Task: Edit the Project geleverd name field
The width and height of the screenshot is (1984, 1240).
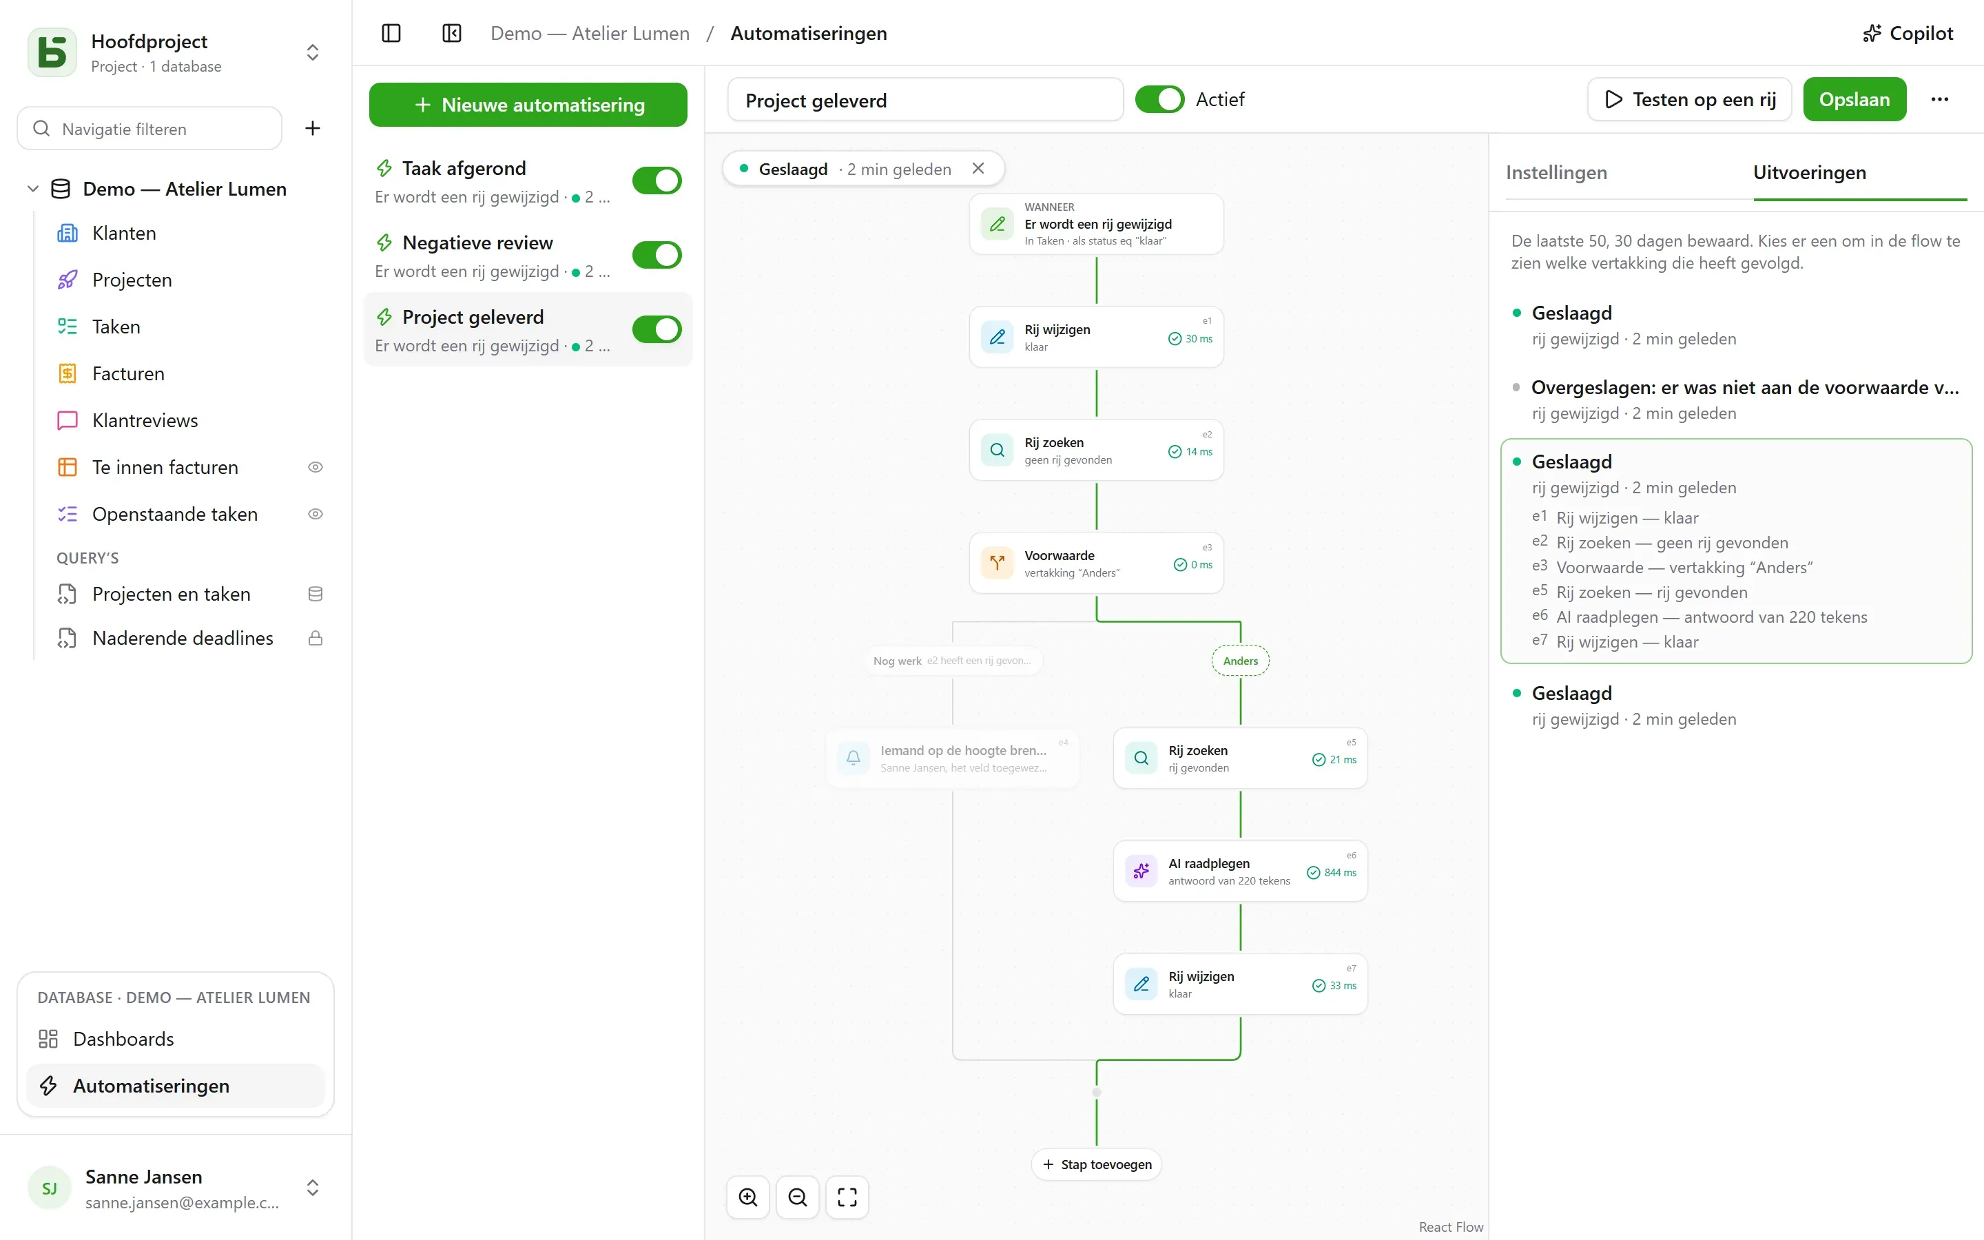Action: [x=924, y=100]
